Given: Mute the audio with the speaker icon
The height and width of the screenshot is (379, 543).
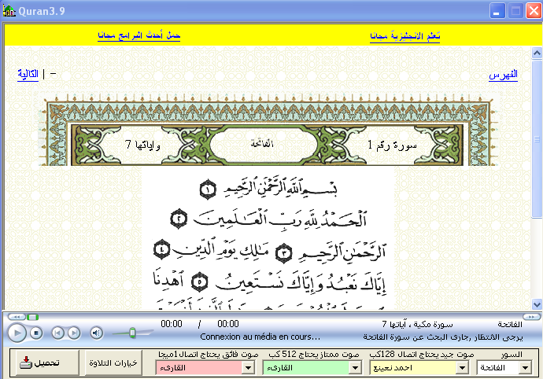Looking at the screenshot, I should [97, 333].
